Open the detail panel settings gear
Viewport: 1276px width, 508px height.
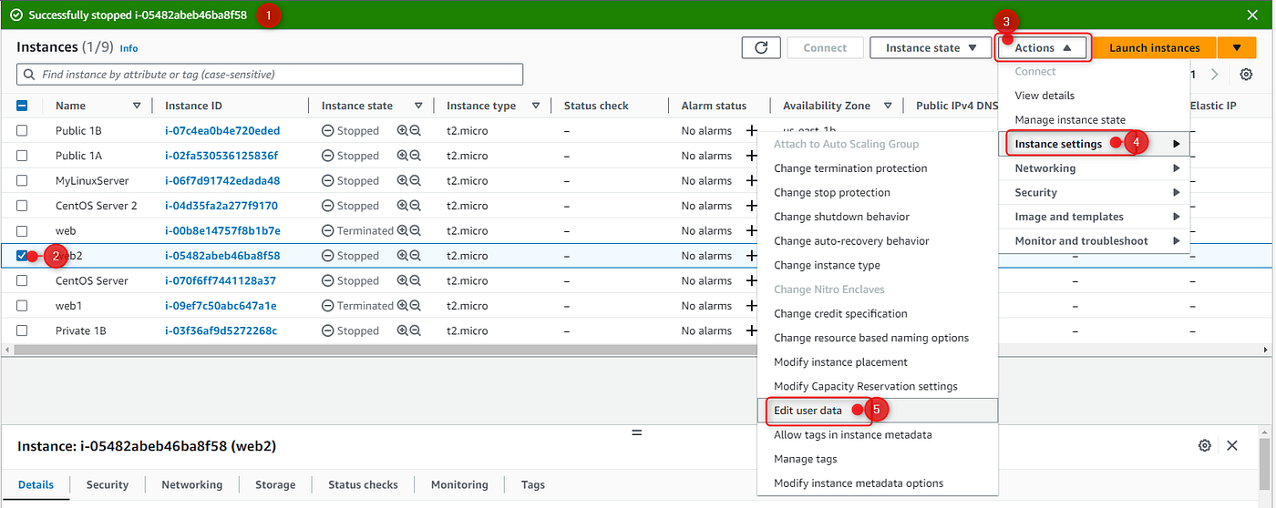click(x=1205, y=445)
